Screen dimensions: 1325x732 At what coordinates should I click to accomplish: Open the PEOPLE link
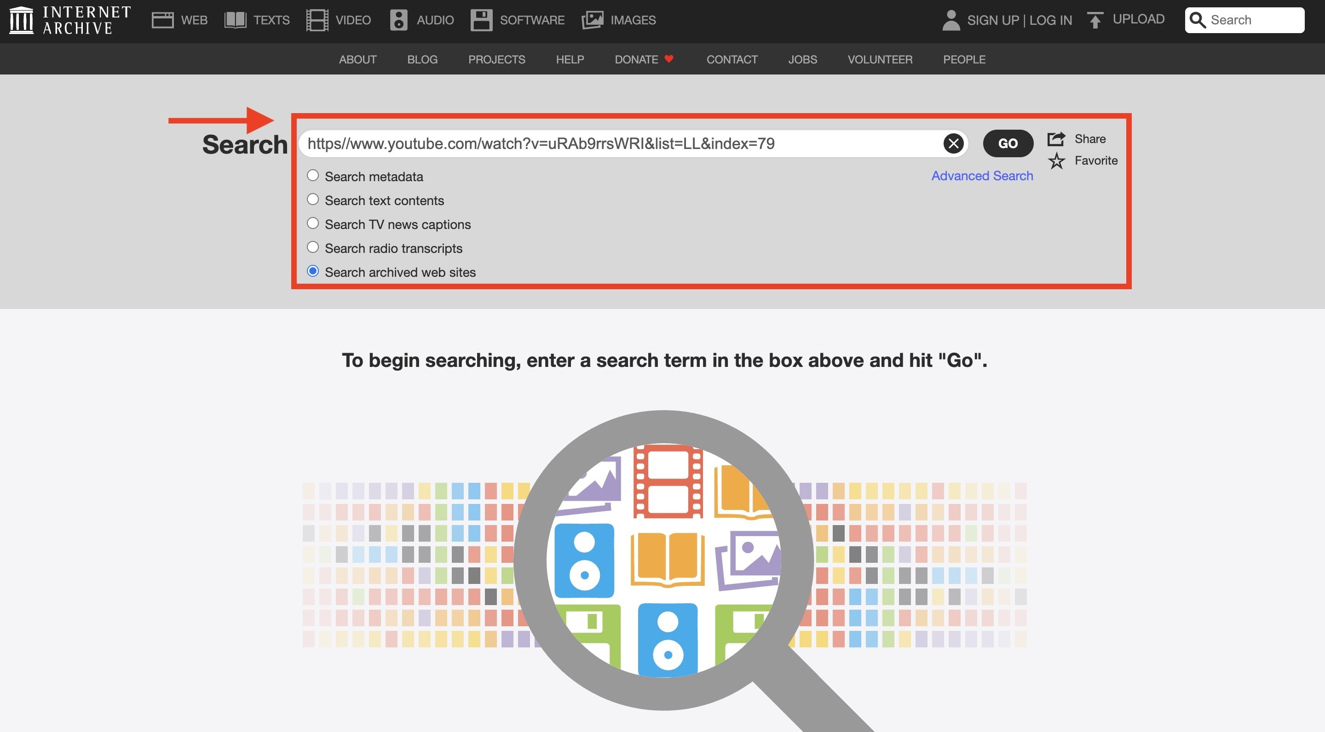964,59
